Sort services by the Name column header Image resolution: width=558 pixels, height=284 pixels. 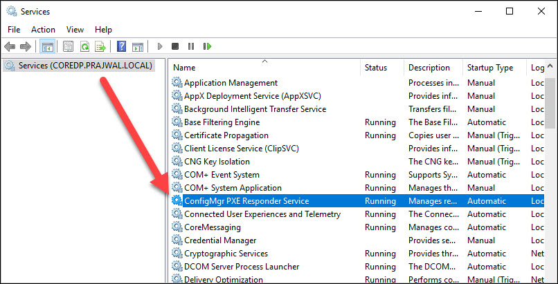[263, 68]
